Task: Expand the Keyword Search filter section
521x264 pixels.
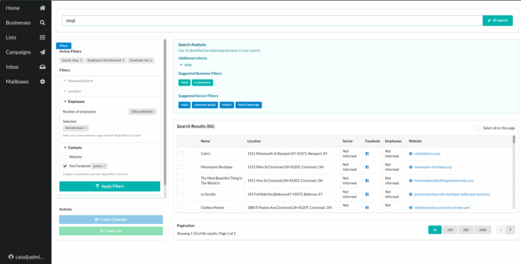Action: click(x=110, y=81)
